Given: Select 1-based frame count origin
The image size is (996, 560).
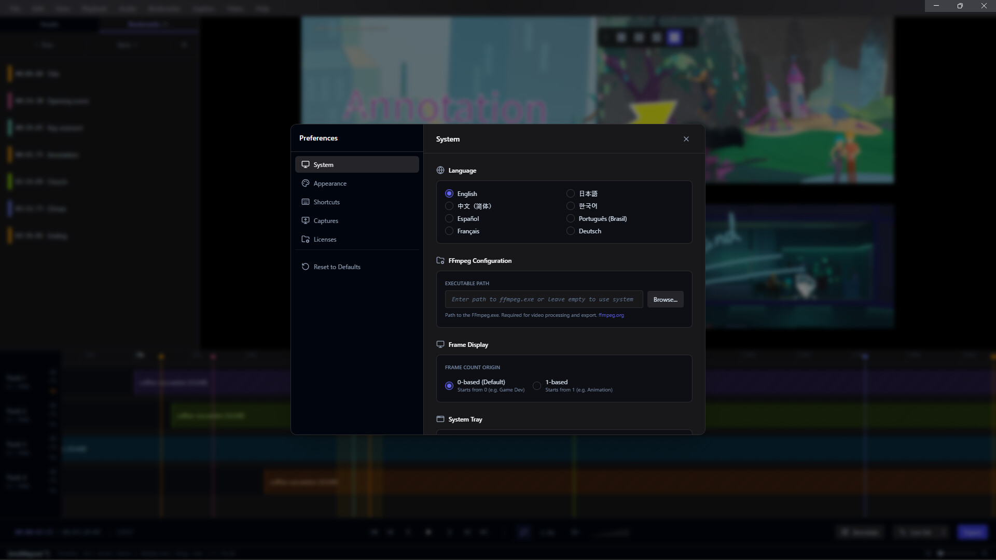Looking at the screenshot, I should pos(537,386).
